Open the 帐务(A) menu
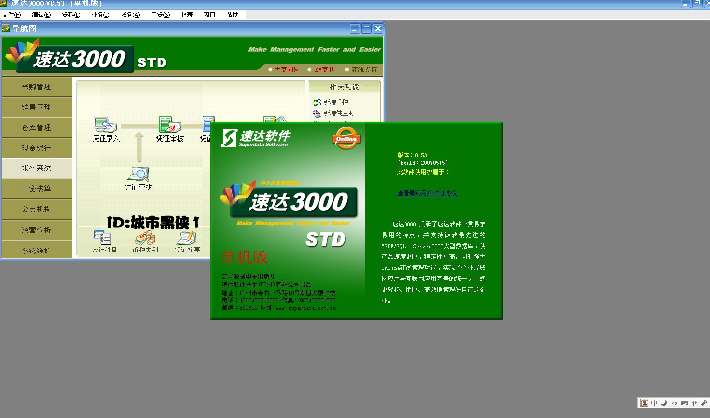Viewport: 710px width, 418px height. (x=130, y=15)
